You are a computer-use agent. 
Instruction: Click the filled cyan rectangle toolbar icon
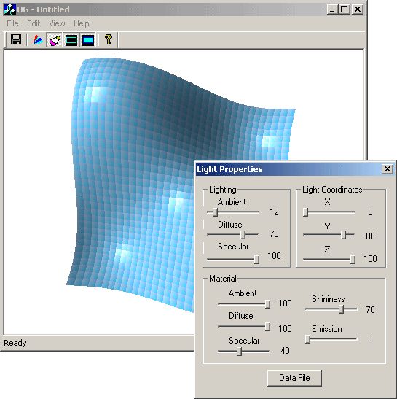(x=88, y=40)
